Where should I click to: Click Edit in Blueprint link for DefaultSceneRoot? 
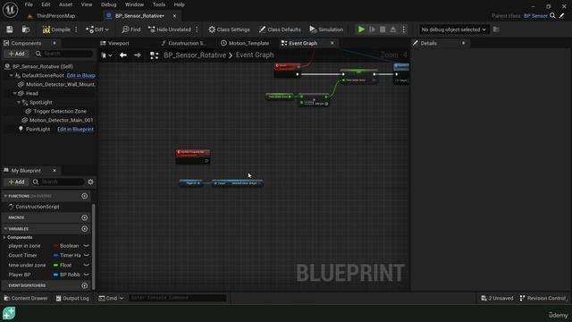(x=81, y=75)
